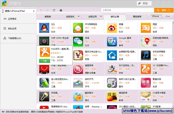Open 下载管理(0/0) in the sidebar

(x=18, y=38)
